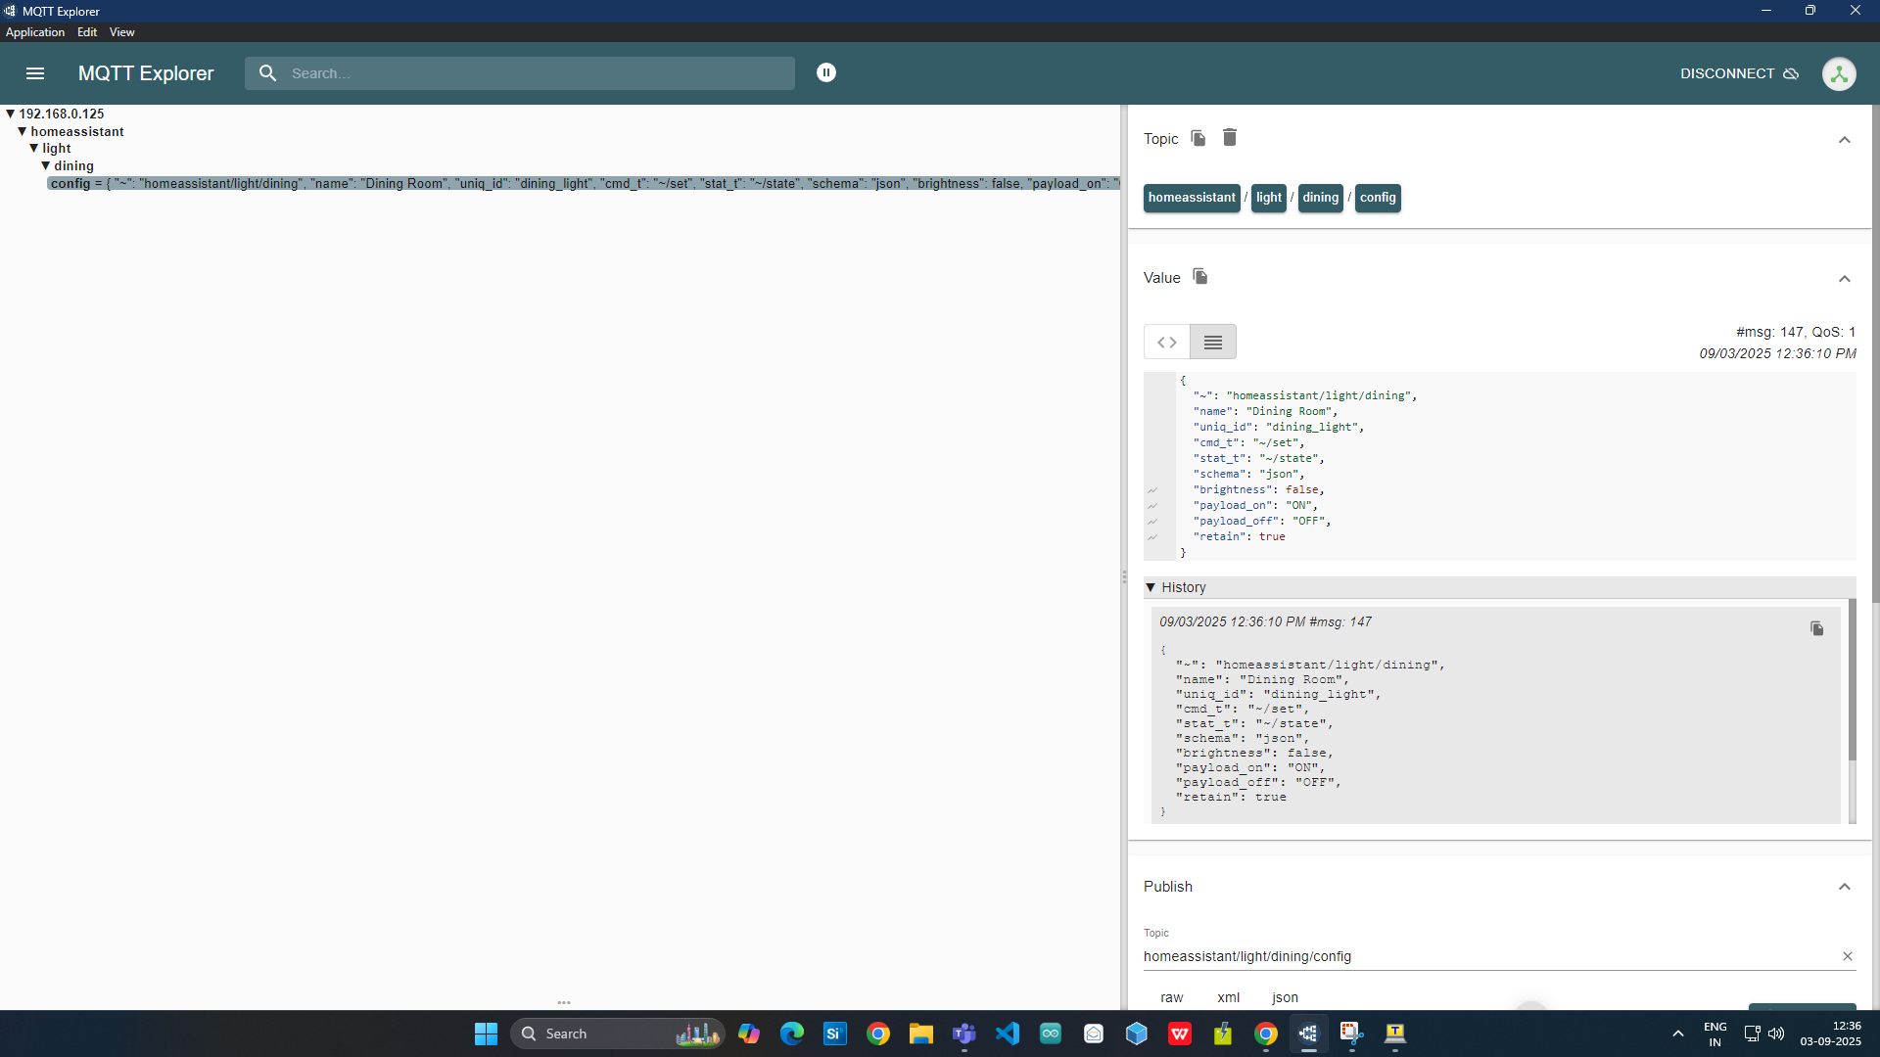Clear the publish topic field

1847,956
